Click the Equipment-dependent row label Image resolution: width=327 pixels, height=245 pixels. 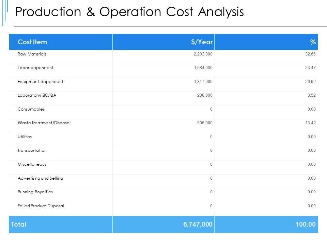pos(40,82)
